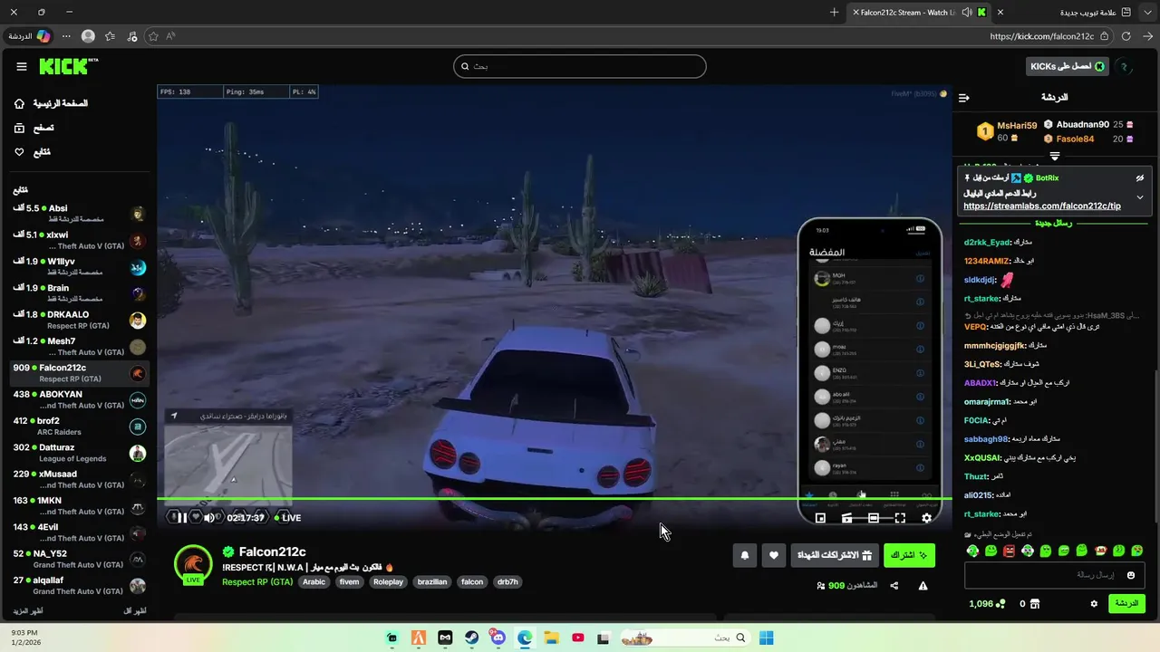
Task: Collapse the chat panel
Action: tap(964, 97)
